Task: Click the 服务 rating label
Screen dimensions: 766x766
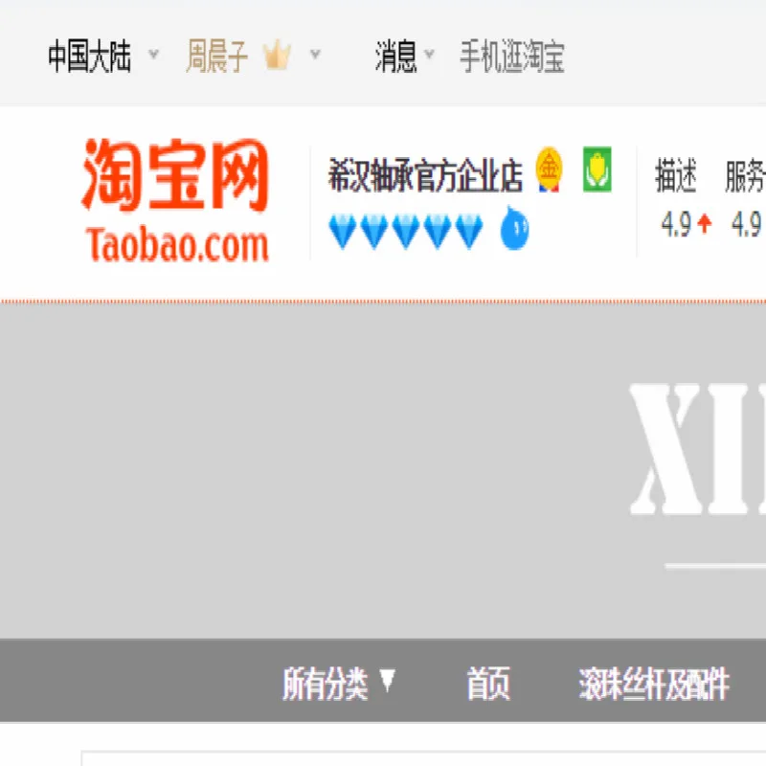Action: point(745,175)
